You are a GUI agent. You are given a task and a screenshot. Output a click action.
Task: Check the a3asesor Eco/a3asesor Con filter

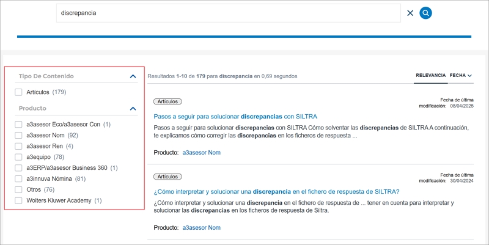18,125
